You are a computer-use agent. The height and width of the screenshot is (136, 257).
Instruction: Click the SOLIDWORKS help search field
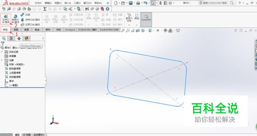pyautogui.click(x=214, y=3)
